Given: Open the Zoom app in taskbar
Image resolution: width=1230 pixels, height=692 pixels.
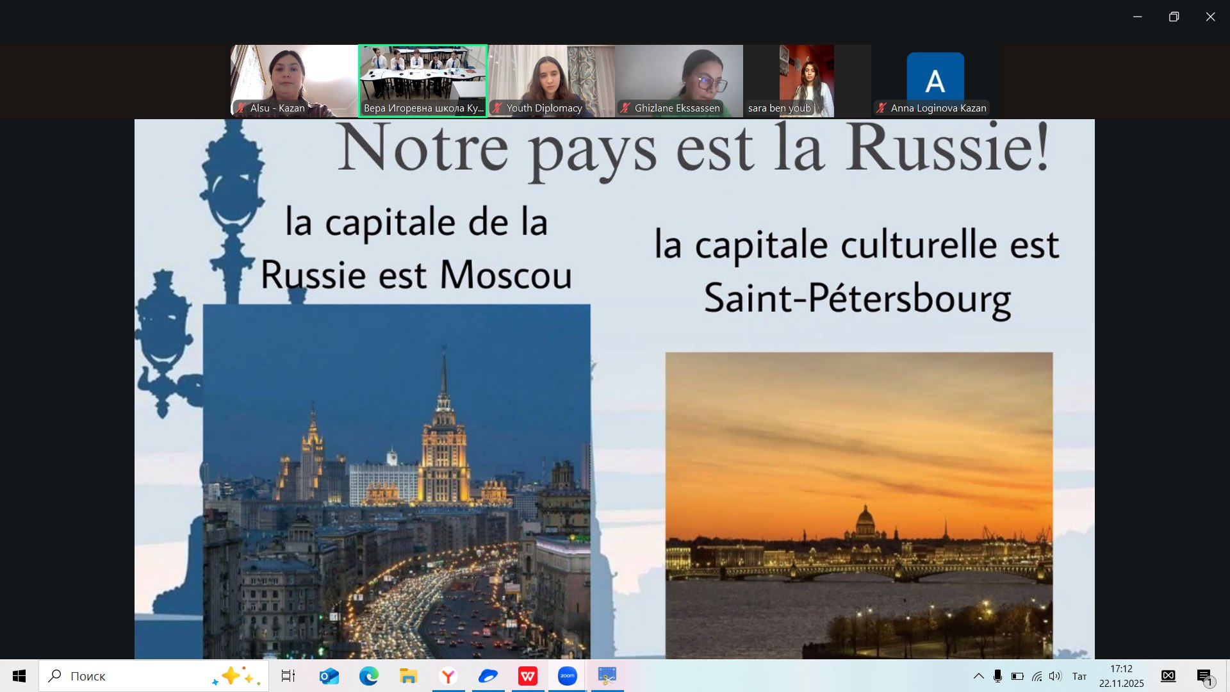Looking at the screenshot, I should tap(567, 676).
